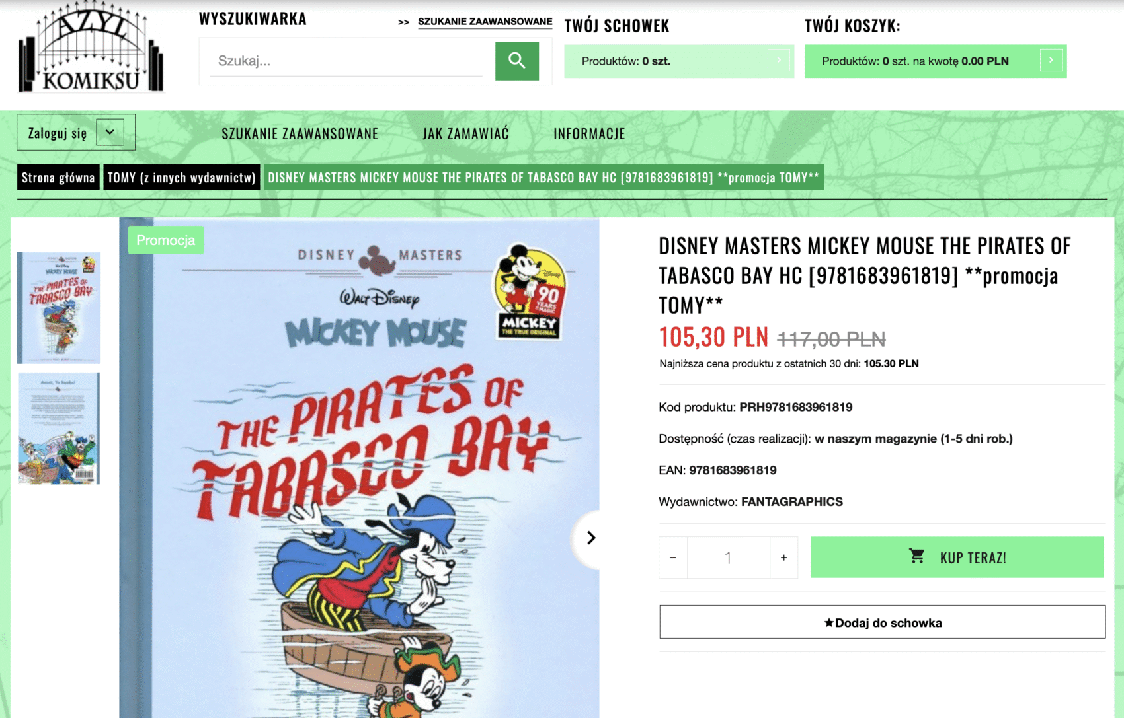1124x718 pixels.
Task: Show next product image with chevron arrow
Action: pos(590,538)
